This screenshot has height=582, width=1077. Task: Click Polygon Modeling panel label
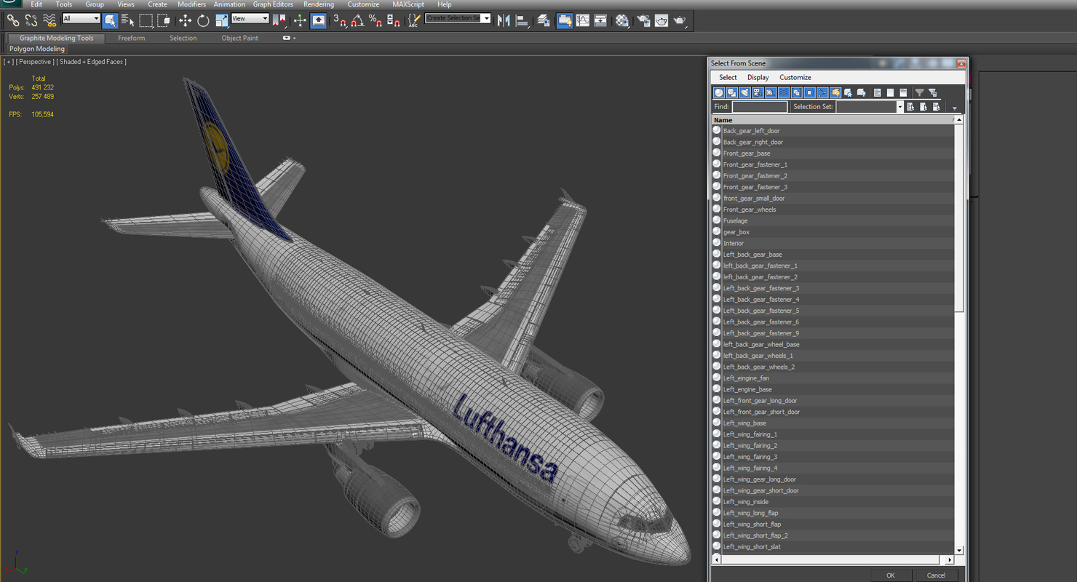click(x=37, y=49)
